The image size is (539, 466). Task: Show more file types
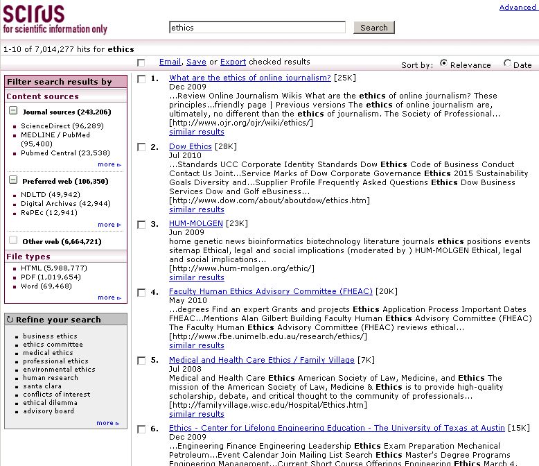pyautogui.click(x=109, y=297)
